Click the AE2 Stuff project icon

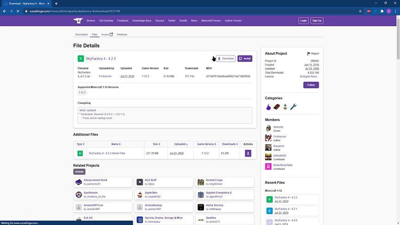140,182
